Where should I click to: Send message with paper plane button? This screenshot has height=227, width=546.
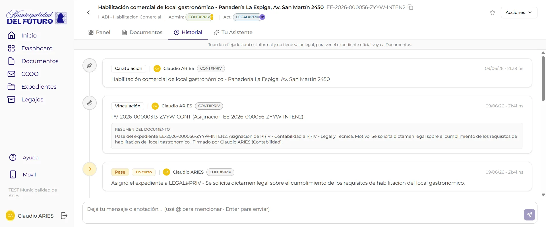tap(529, 215)
